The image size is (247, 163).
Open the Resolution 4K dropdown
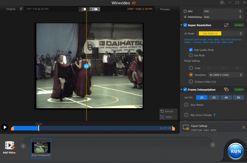226,75
